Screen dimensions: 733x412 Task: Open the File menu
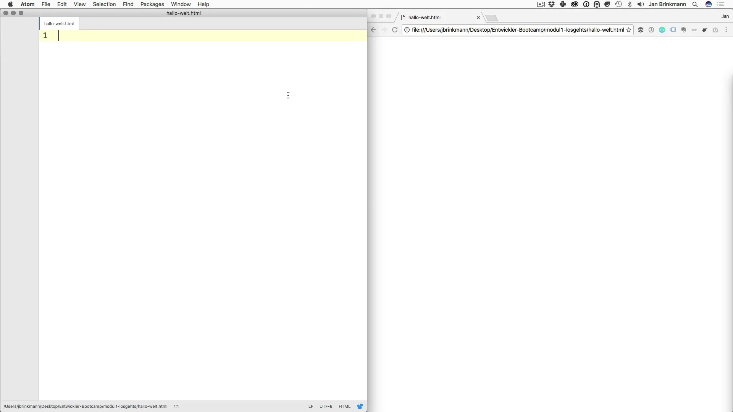pyautogui.click(x=46, y=4)
